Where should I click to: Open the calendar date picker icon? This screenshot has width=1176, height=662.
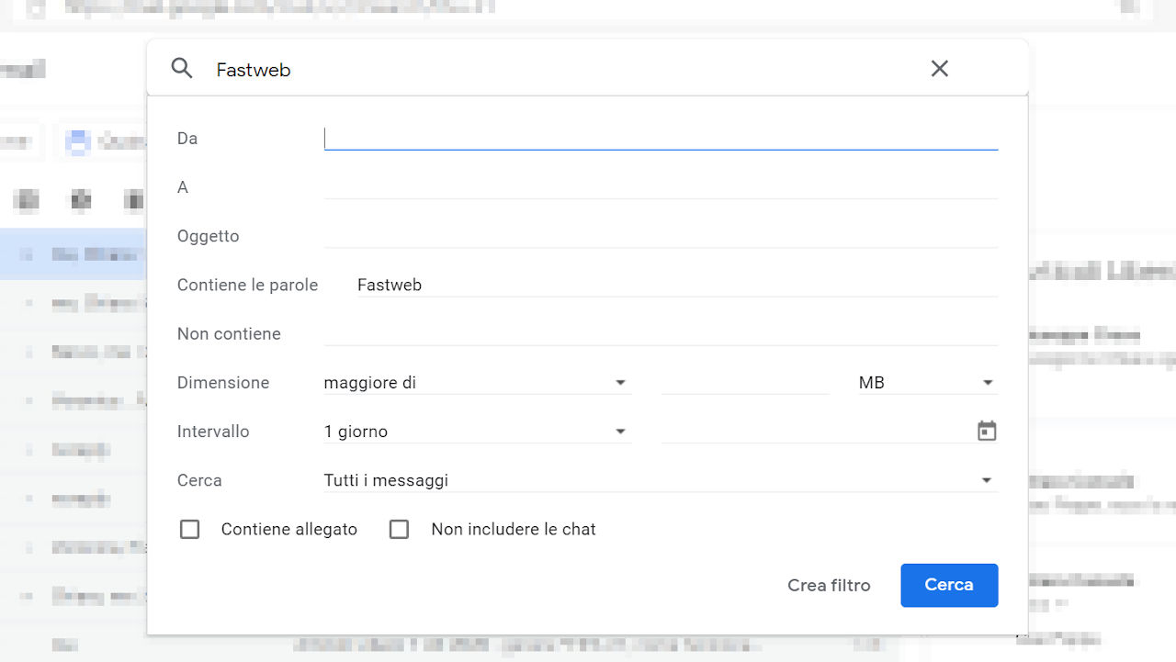coord(987,431)
